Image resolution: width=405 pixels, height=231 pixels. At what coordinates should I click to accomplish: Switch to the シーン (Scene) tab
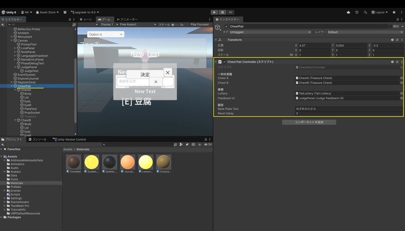[86, 20]
